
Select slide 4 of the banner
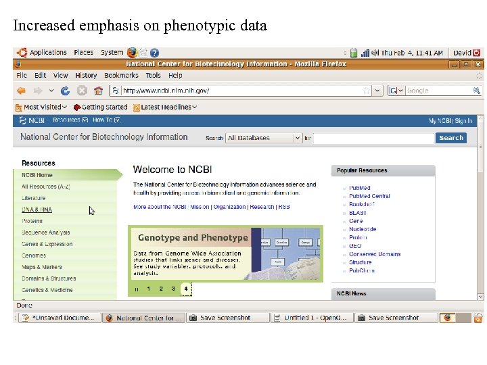coord(186,289)
